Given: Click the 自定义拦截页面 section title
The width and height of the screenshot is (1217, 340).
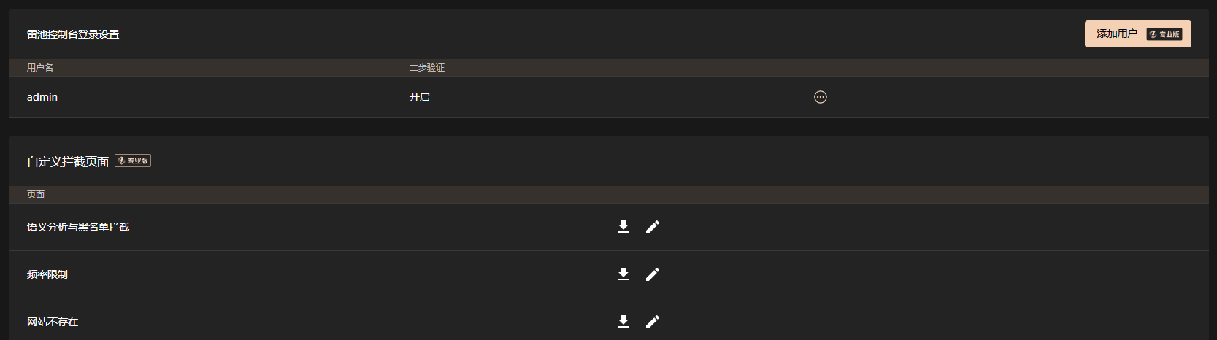Looking at the screenshot, I should 68,161.
